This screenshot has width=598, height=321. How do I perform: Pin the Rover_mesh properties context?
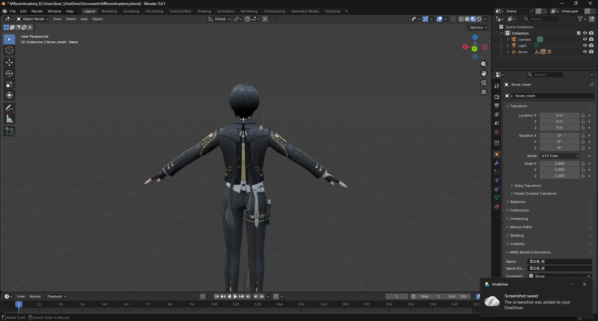[591, 85]
